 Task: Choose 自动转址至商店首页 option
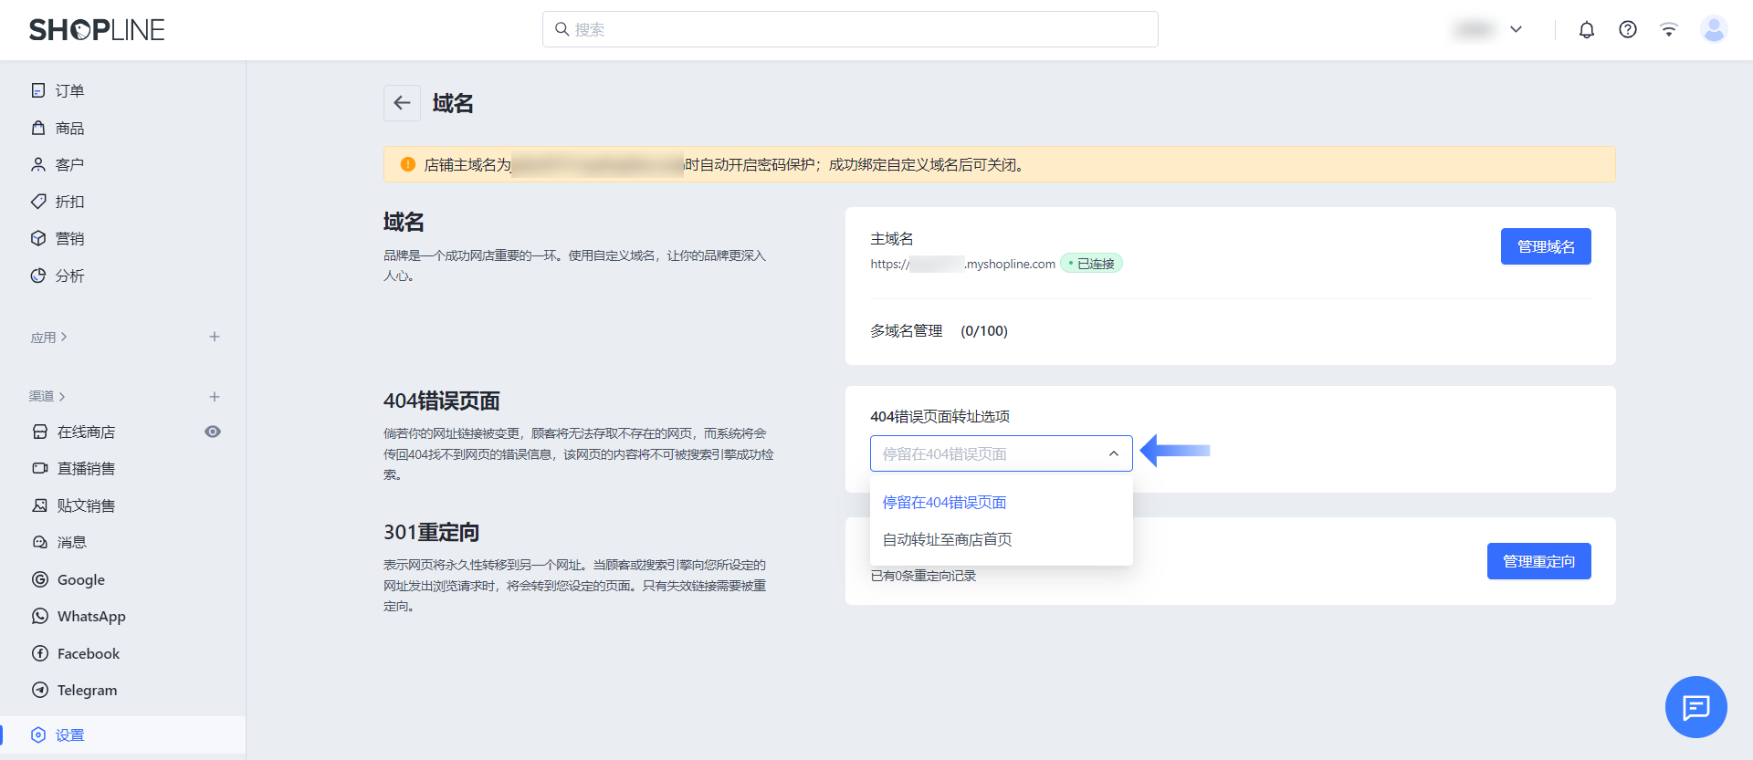click(x=947, y=540)
